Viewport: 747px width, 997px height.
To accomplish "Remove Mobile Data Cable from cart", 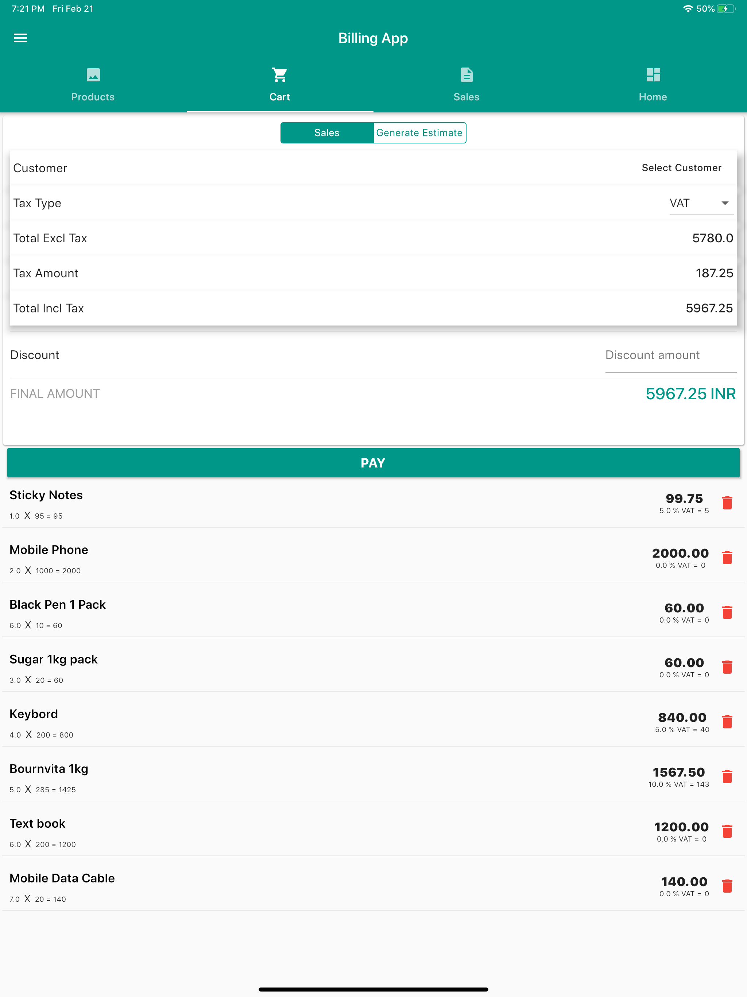I will click(x=727, y=886).
